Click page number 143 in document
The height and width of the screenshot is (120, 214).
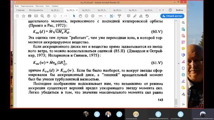[160, 100]
